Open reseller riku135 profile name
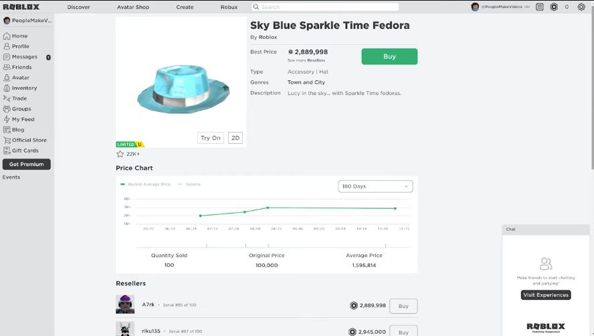The width and height of the screenshot is (594, 336). tap(151, 331)
